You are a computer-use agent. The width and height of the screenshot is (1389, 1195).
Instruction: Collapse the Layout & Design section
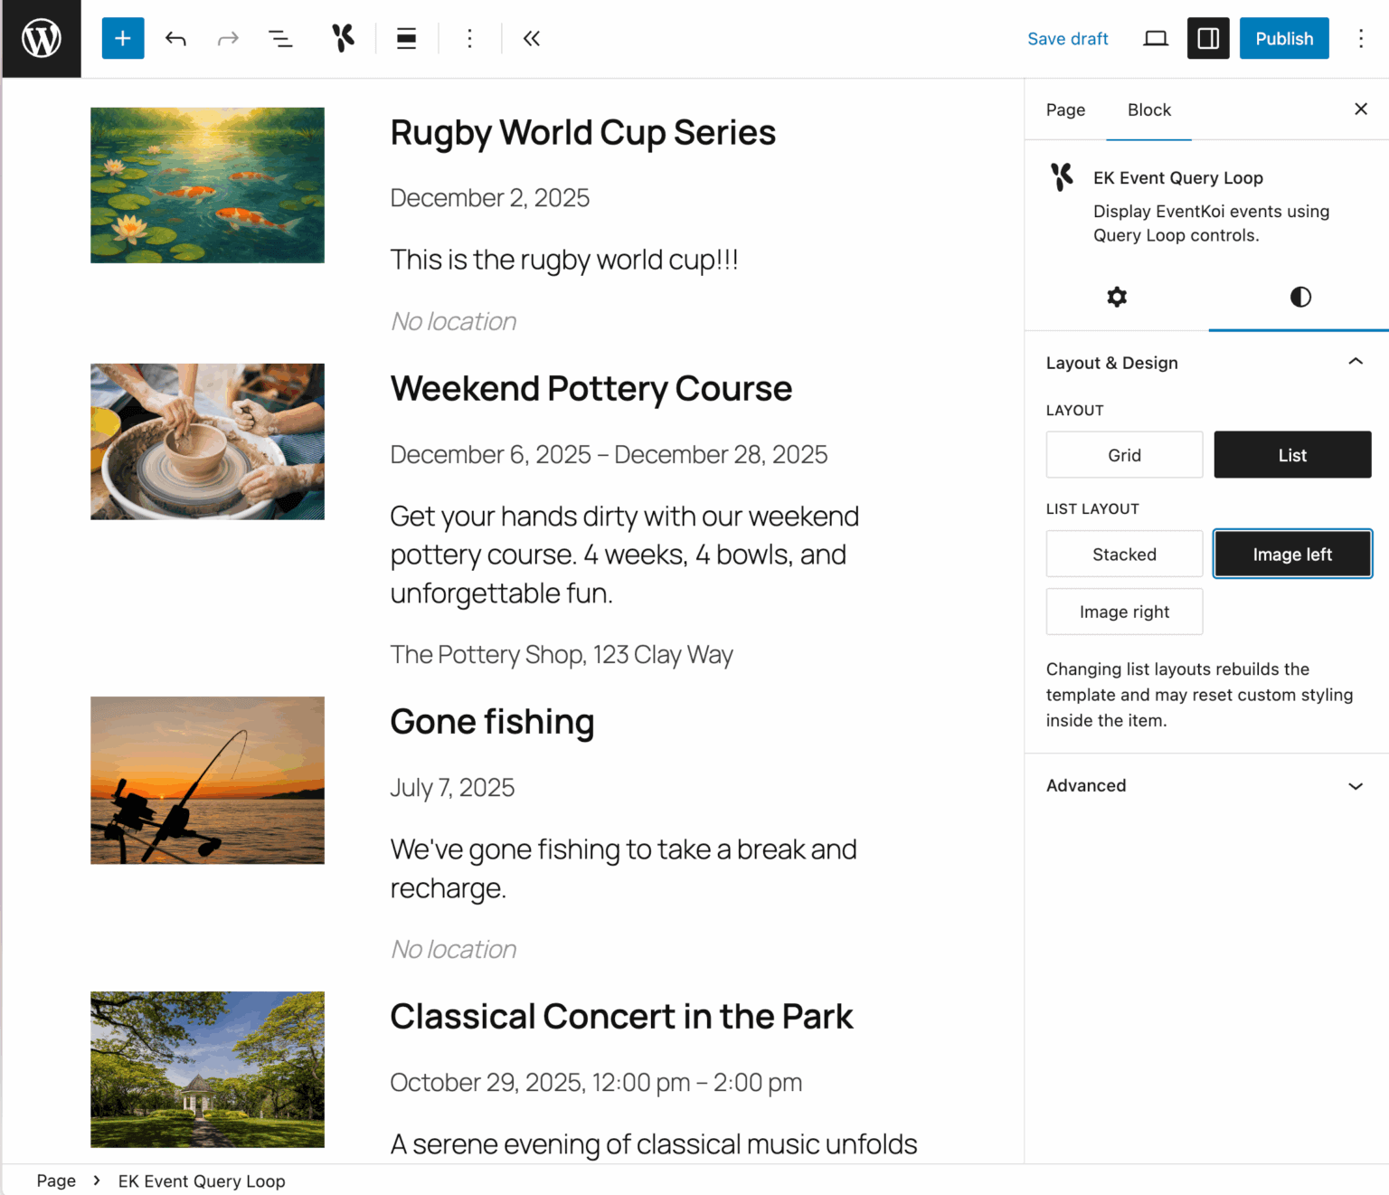1355,363
